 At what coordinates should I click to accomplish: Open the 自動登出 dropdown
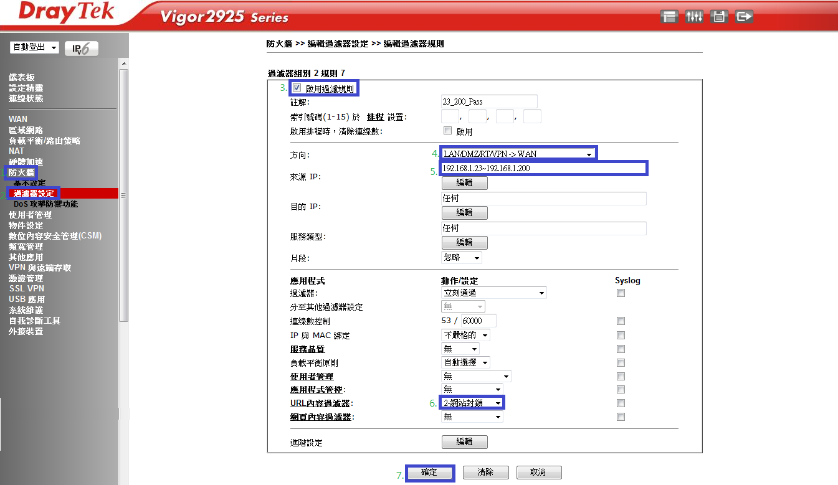coord(34,47)
